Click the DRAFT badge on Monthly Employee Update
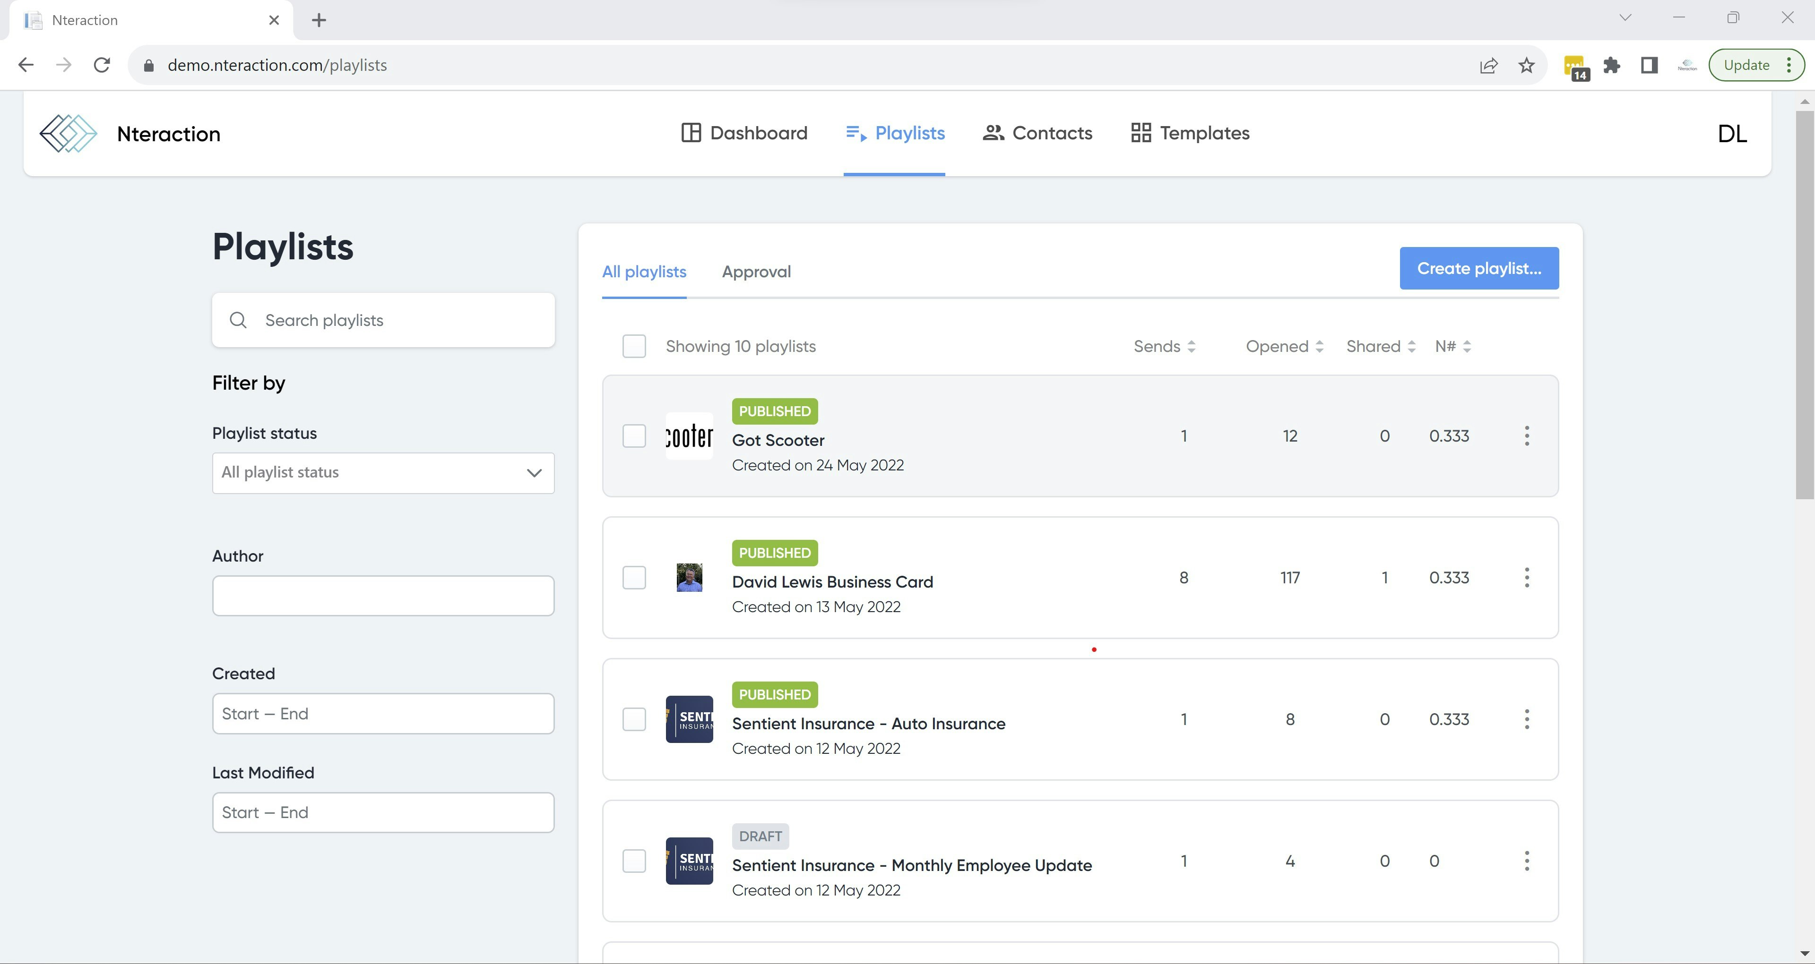The width and height of the screenshot is (1815, 964). (x=760, y=836)
